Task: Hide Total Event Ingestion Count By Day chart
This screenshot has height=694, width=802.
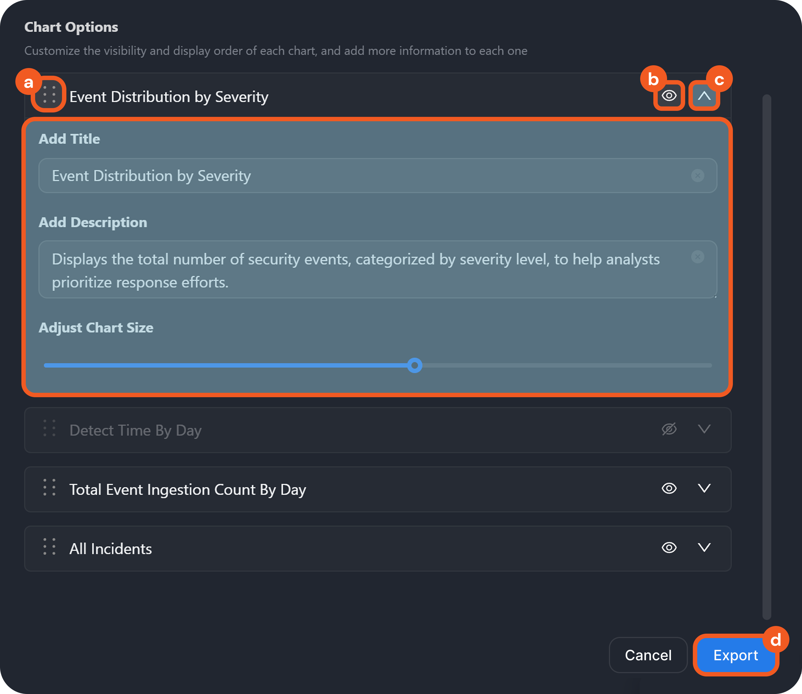Action: 669,488
